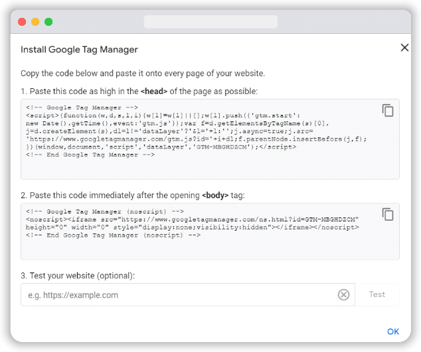Viewport: 421px width, 352px height.
Task: Copy the body noscript code snippet
Action: (388, 215)
